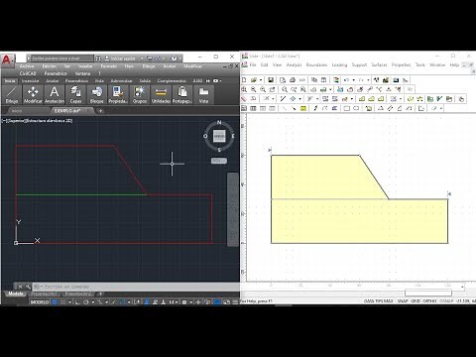Expand the Open file dropdown arrow in Slide
This screenshot has height=357, width=476.
(x=261, y=80)
